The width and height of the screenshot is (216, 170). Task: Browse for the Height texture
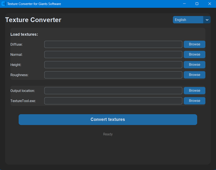point(194,65)
